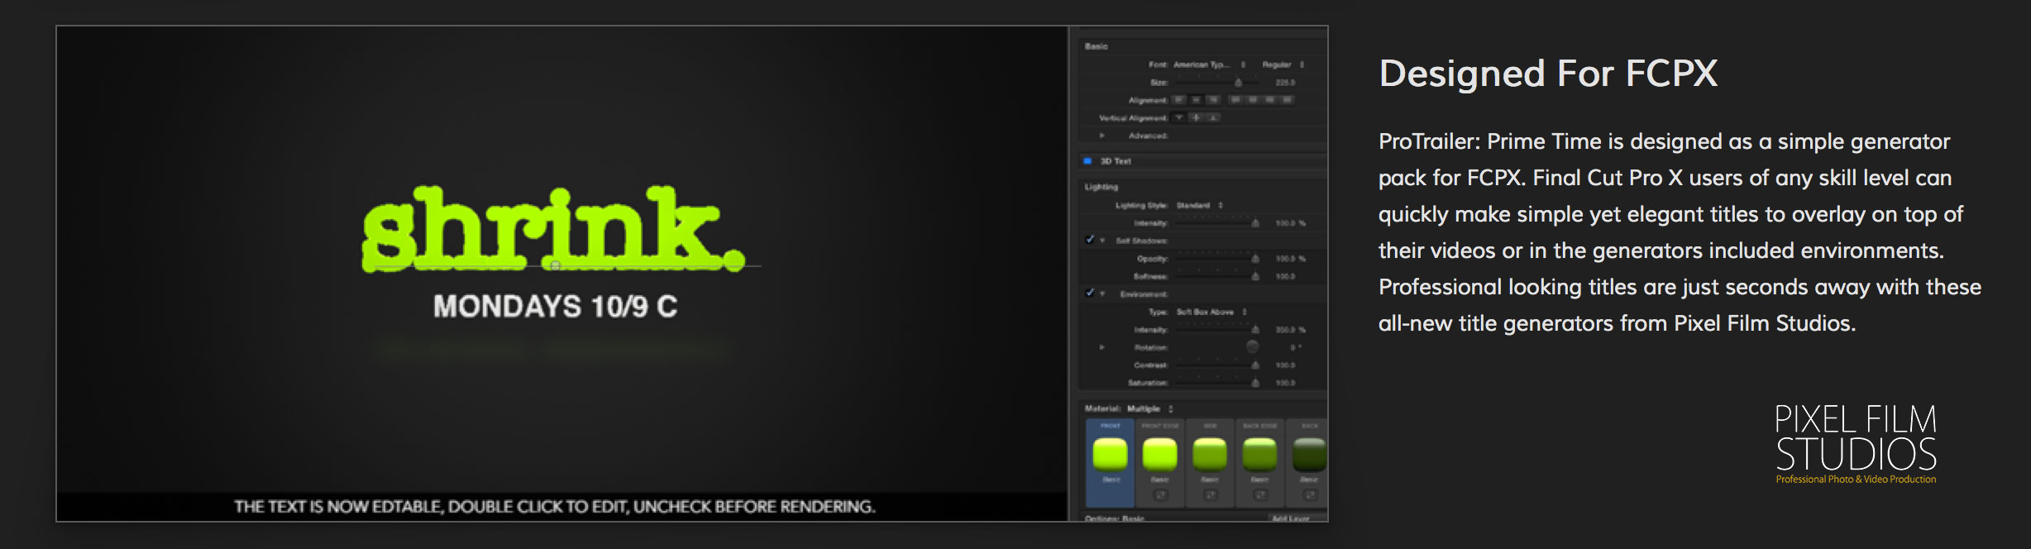Screen dimensions: 2031x549
Task: Click the first justify alignment icon
Action: point(1235,100)
